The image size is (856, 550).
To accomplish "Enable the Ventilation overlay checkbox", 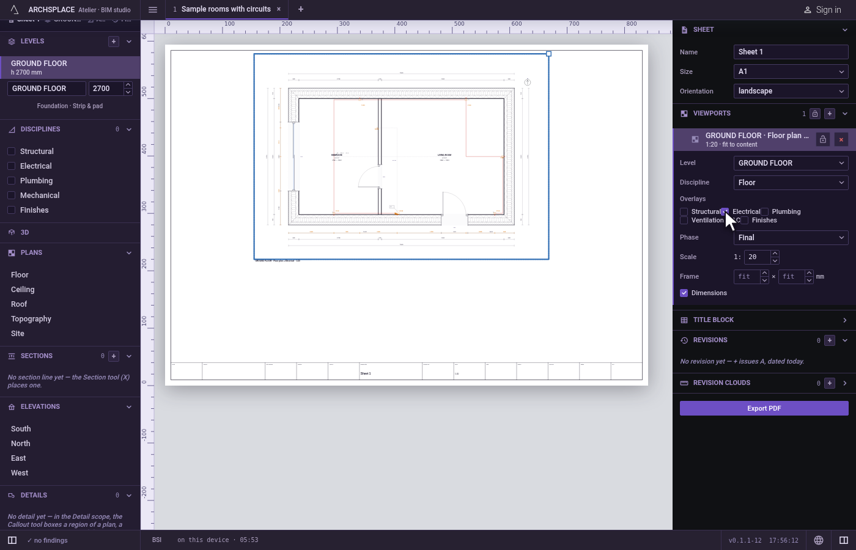I will click(x=684, y=221).
